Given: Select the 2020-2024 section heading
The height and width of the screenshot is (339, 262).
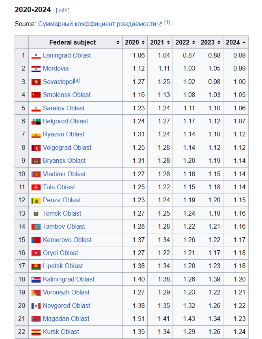Looking at the screenshot, I should coord(33,10).
